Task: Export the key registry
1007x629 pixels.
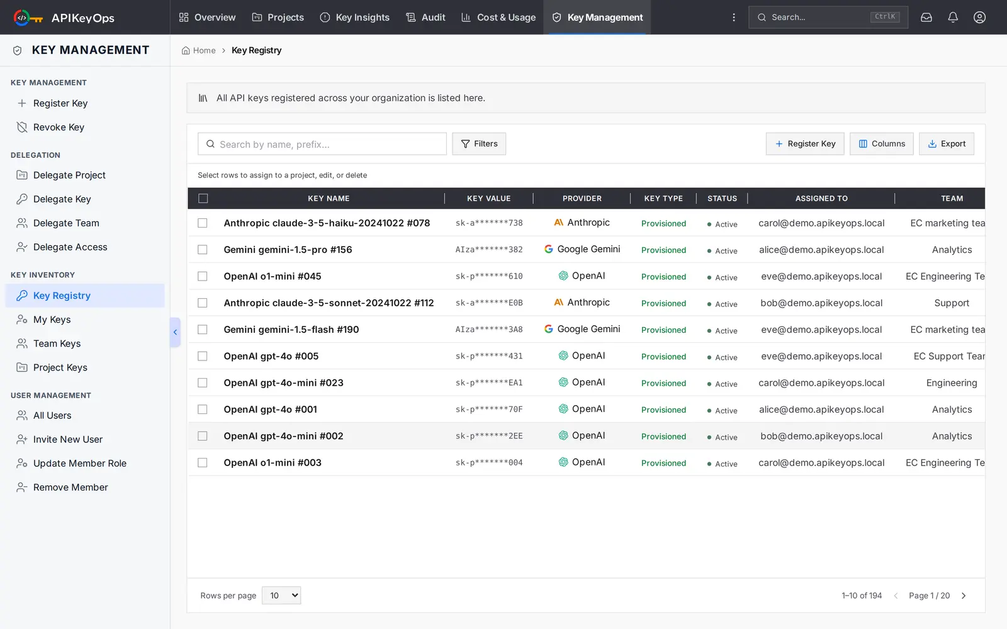Action: pos(947,143)
